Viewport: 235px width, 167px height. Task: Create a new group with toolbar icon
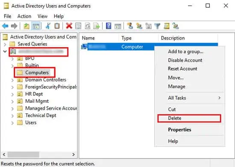point(139,26)
